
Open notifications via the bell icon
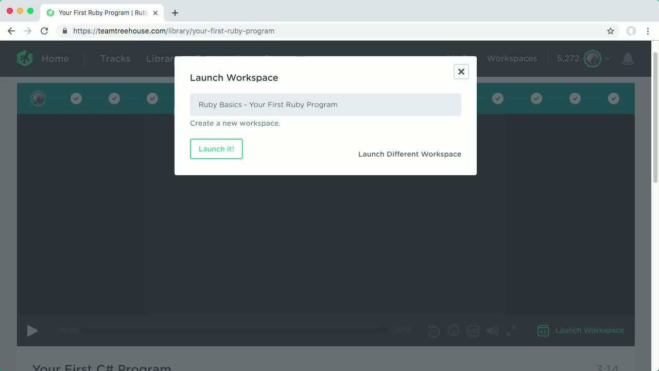pos(628,59)
